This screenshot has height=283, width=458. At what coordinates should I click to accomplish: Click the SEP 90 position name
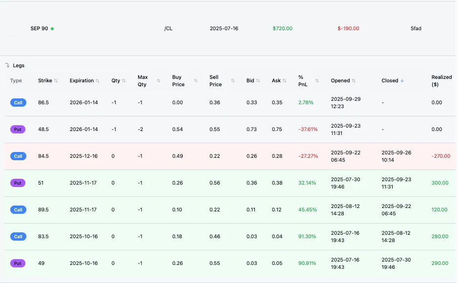(x=39, y=29)
